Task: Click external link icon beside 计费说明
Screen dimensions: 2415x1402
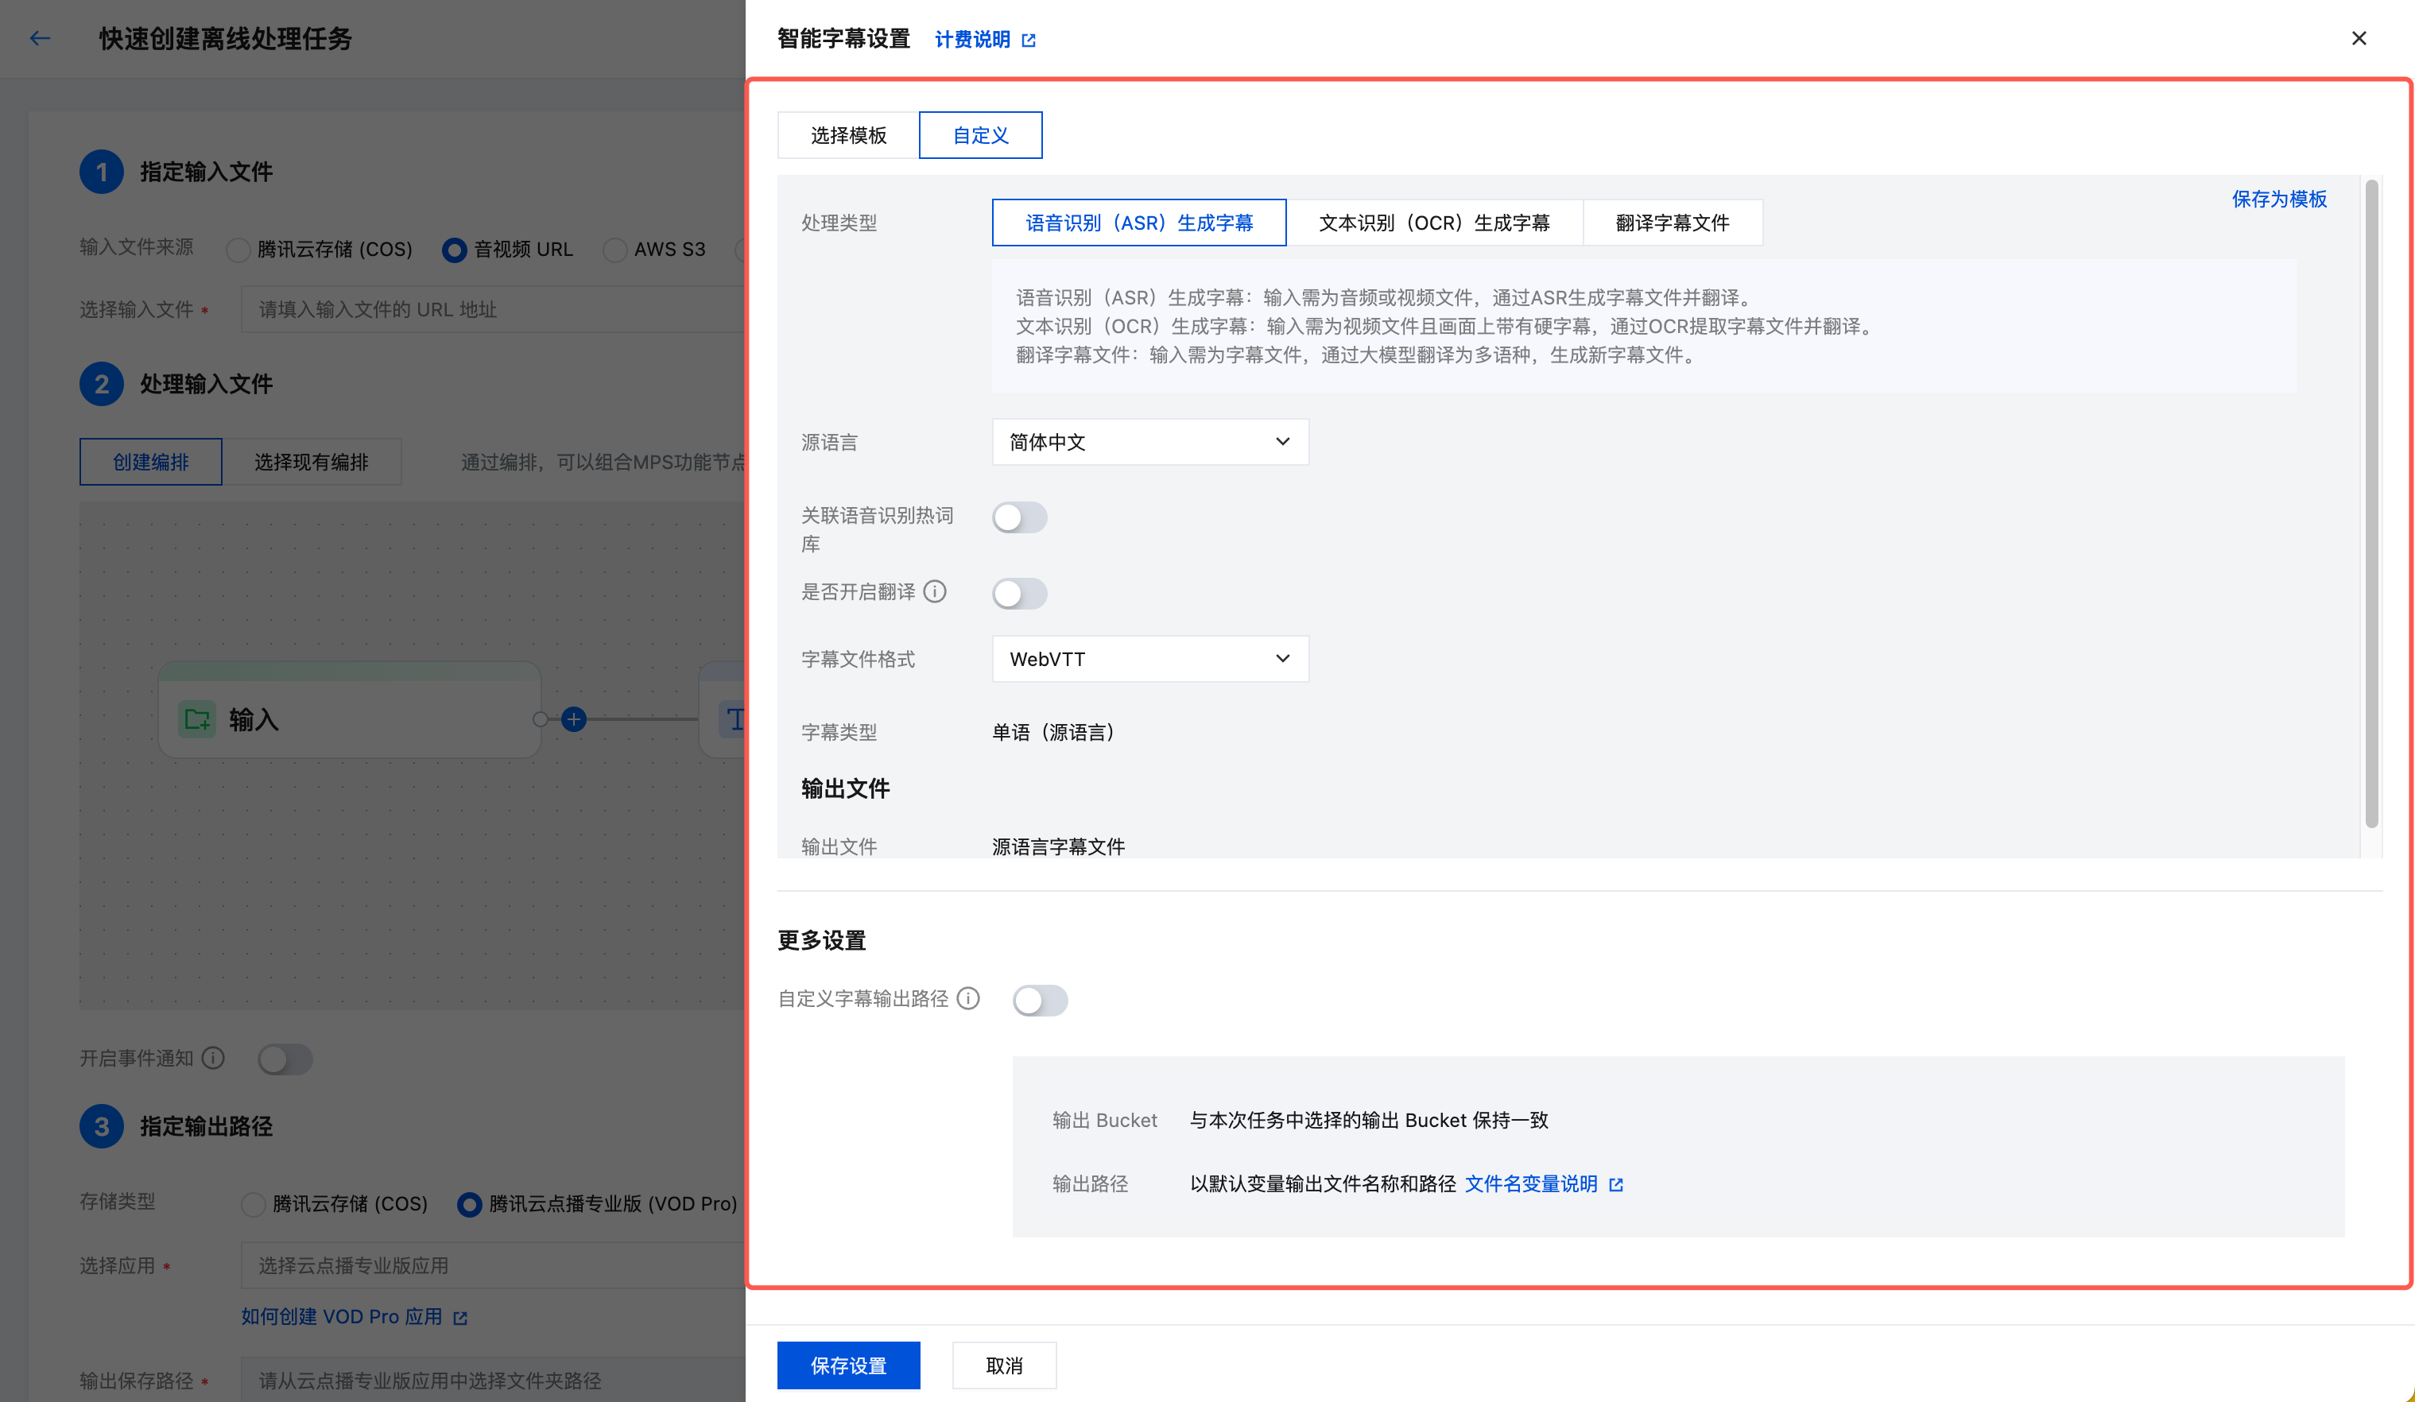Action: point(1029,41)
